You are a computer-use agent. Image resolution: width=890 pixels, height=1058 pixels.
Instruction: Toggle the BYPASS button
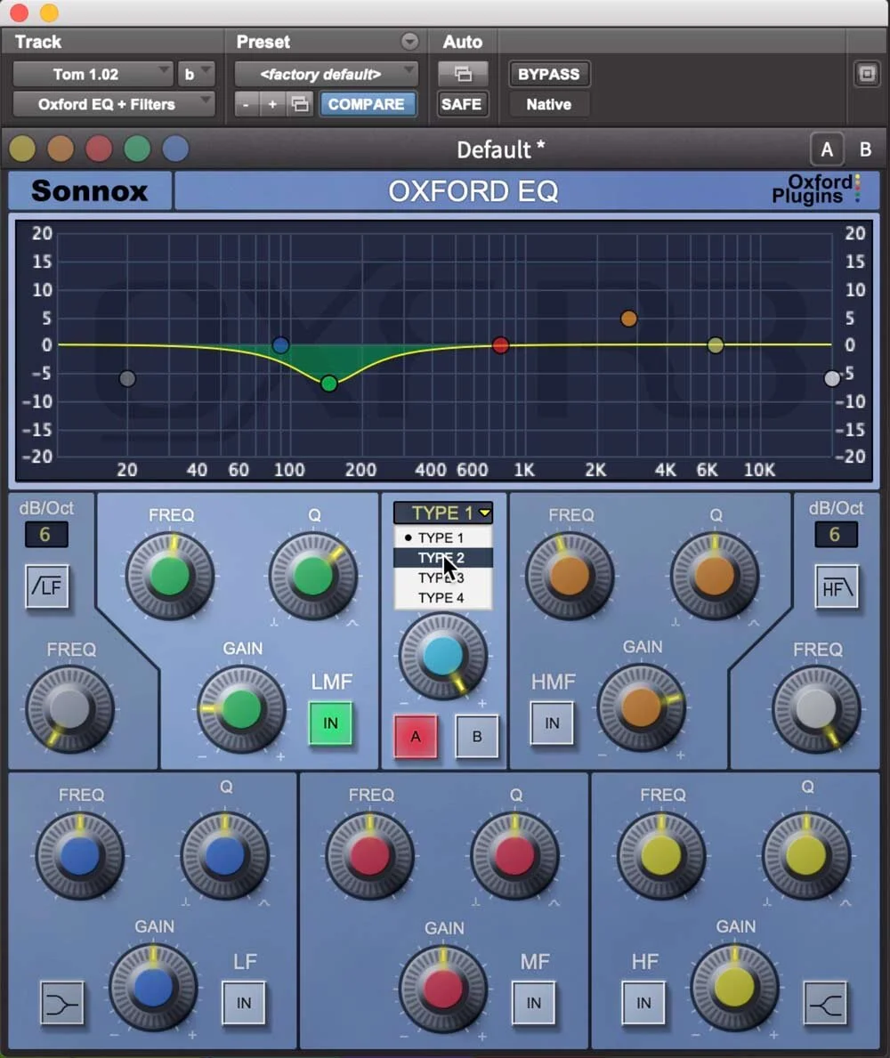(548, 74)
